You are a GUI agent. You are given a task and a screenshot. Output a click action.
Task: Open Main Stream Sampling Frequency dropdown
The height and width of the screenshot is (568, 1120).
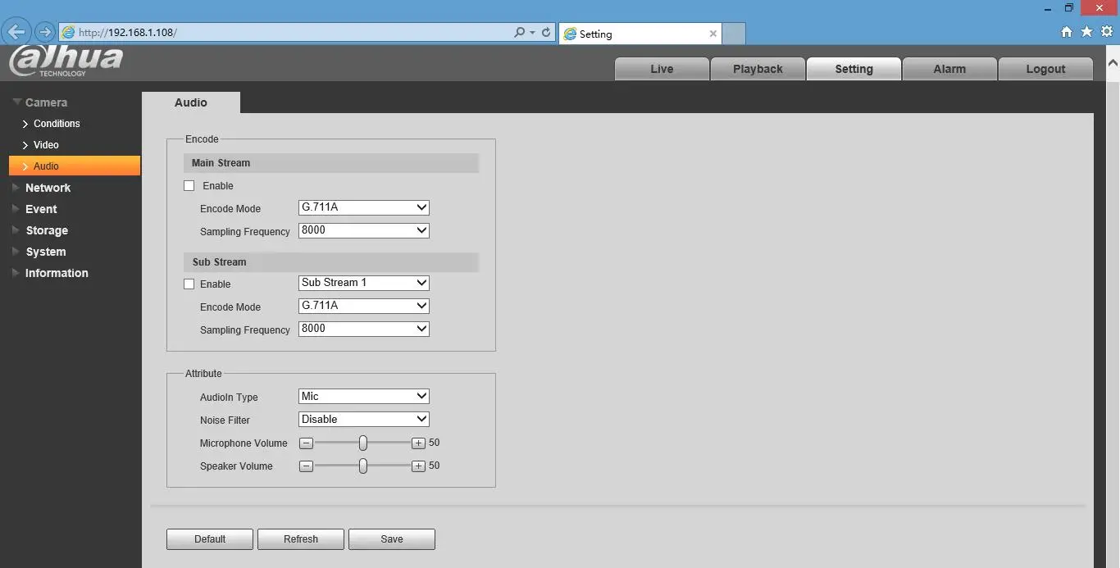(364, 230)
